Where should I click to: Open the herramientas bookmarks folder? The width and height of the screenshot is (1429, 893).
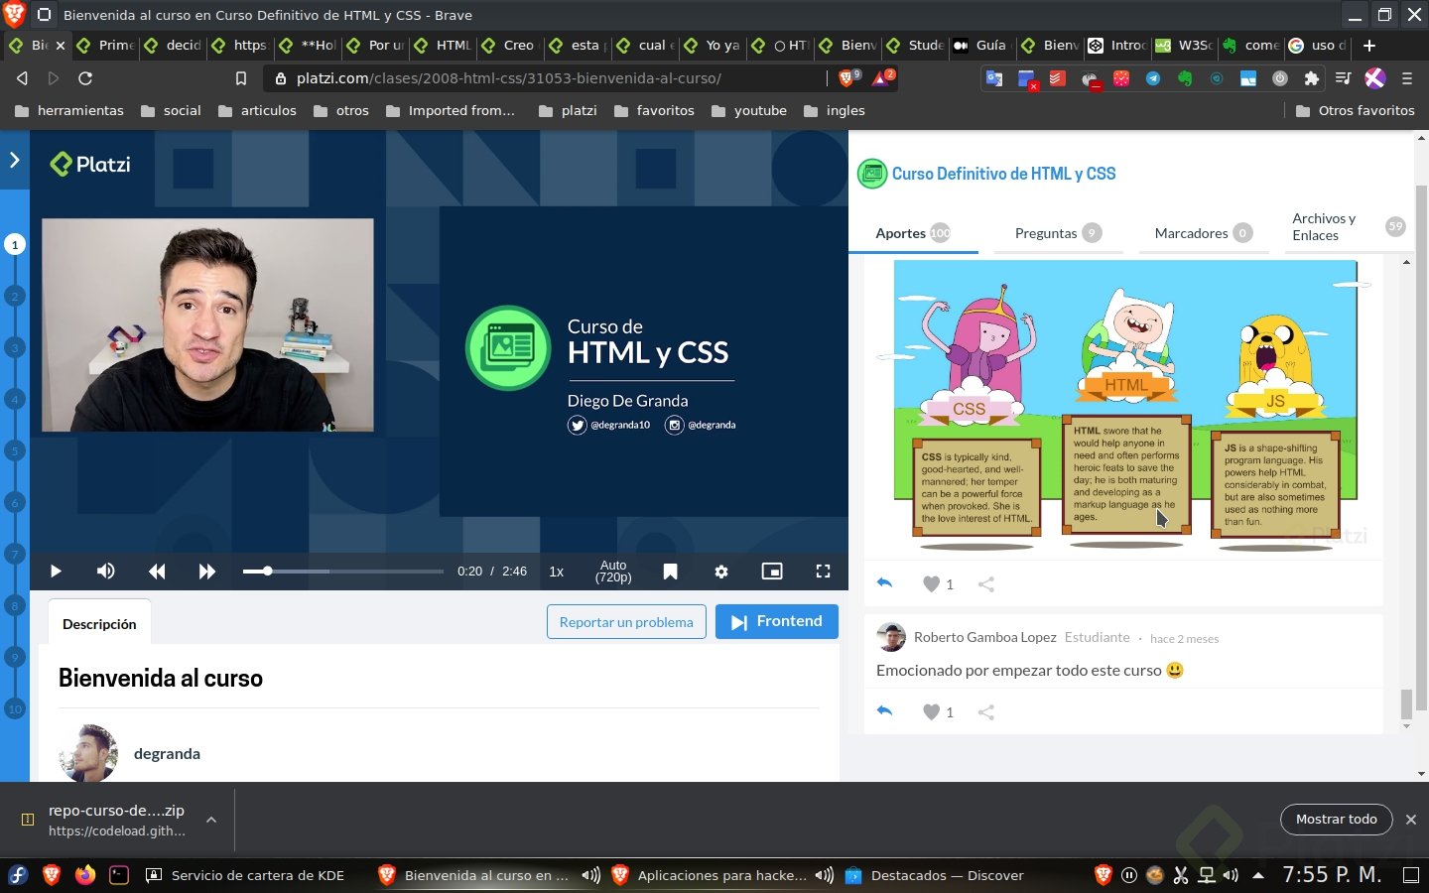pyautogui.click(x=69, y=111)
